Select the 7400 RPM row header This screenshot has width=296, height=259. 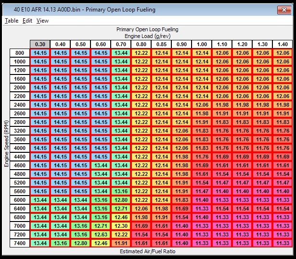[20, 243]
